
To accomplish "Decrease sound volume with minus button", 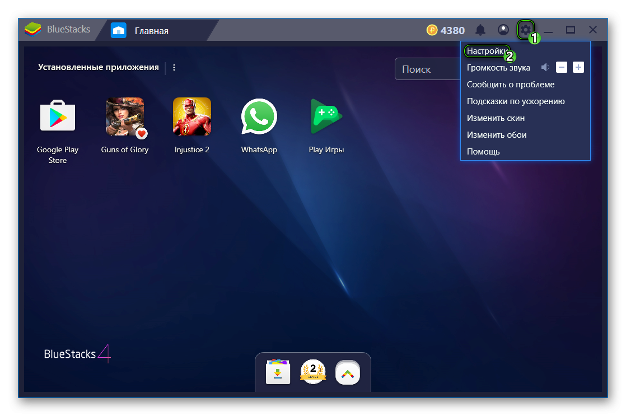I will pyautogui.click(x=561, y=68).
